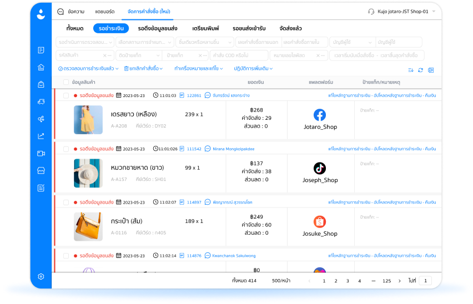
Task: Click the message icon beside Nirana Mongkolpakdee
Action: click(x=208, y=149)
